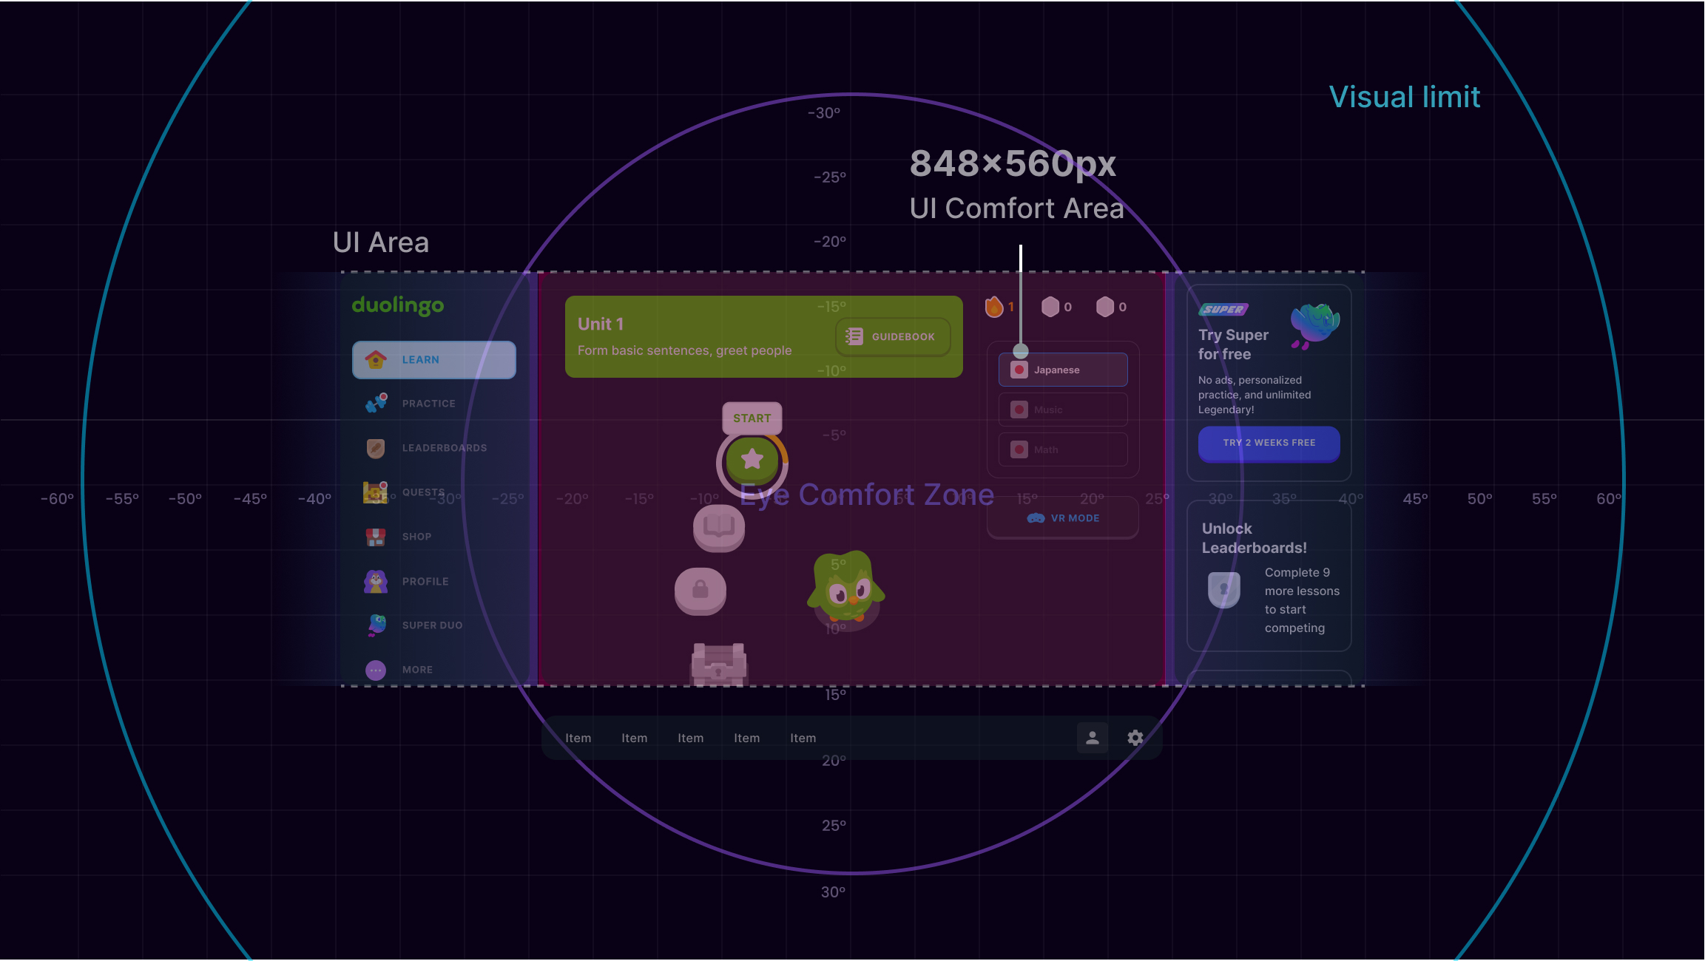Open the Quests treasure icon
Image resolution: width=1705 pixels, height=961 pixels.
coord(376,492)
